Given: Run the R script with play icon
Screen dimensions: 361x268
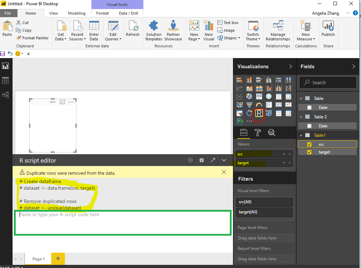Looking at the screenshot, I should [190, 160].
